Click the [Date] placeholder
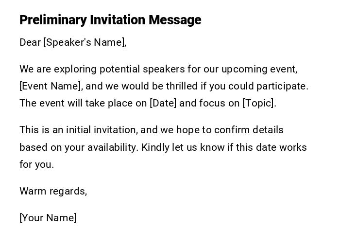The height and width of the screenshot is (248, 340). (163, 103)
